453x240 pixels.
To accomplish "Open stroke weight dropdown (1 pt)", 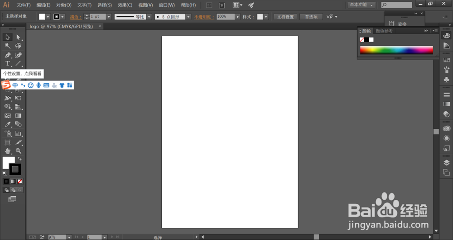I will [109, 17].
